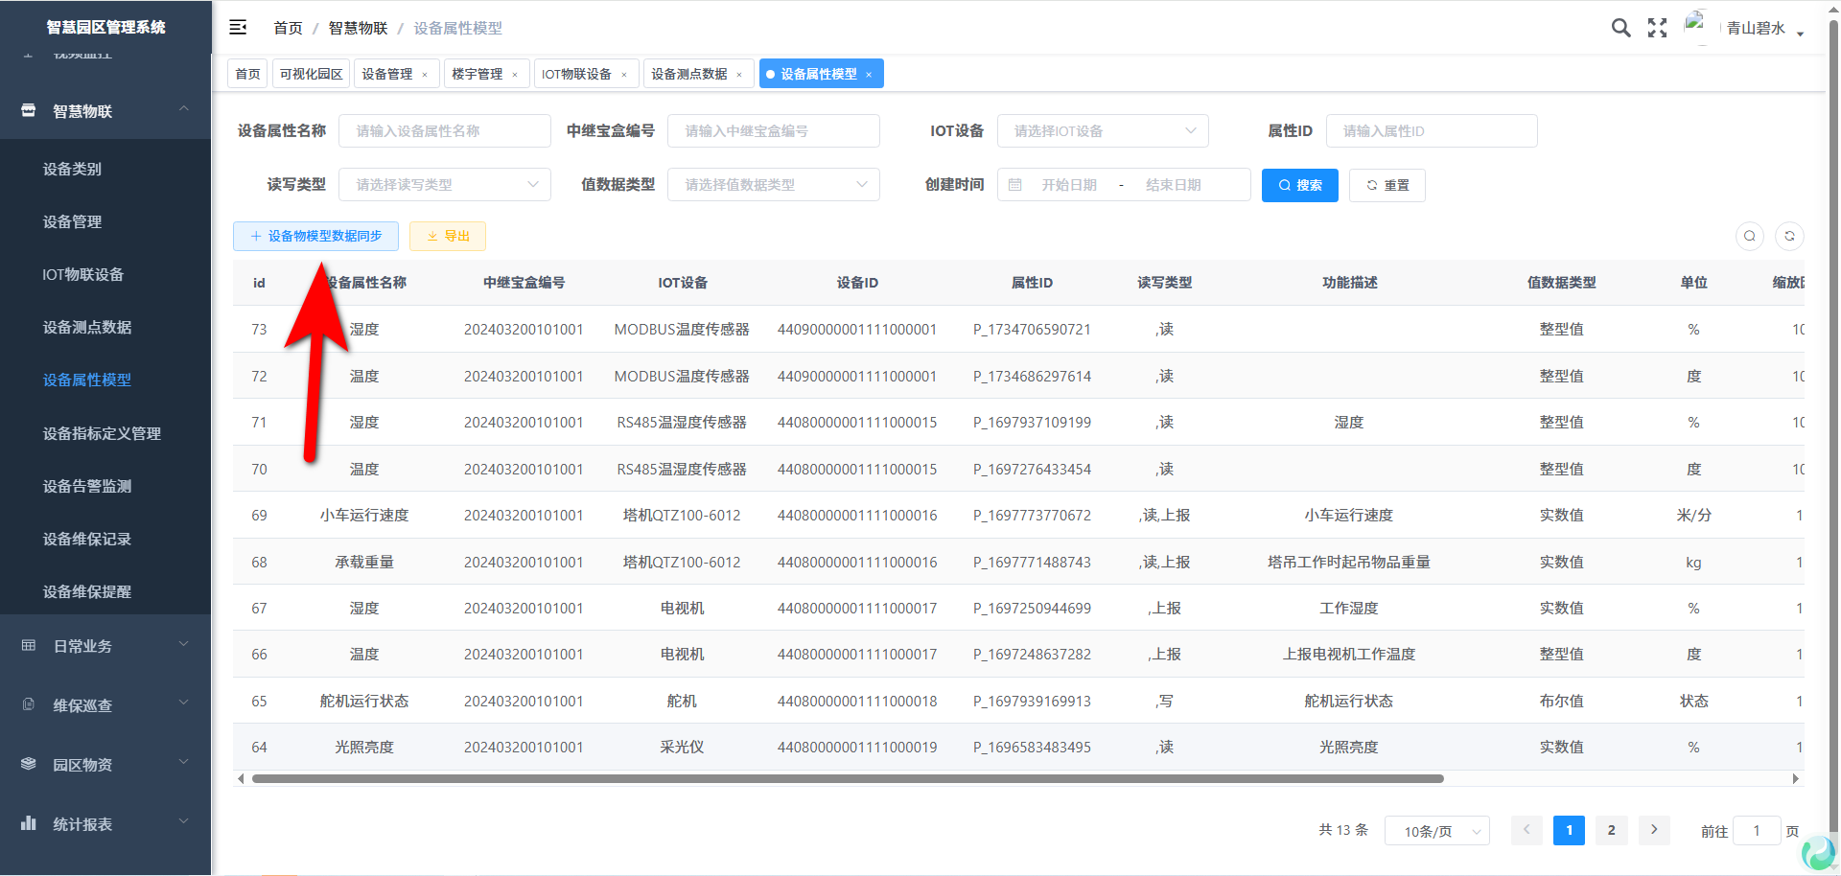
Task: Hide search panel via round search icon
Action: [1750, 236]
